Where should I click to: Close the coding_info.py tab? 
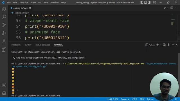click(x=30, y=8)
